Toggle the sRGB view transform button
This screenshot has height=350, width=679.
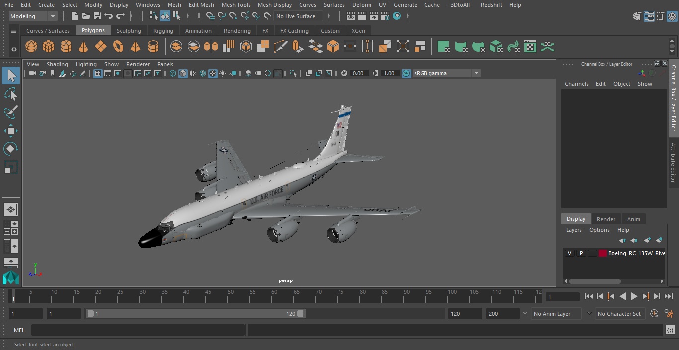pos(406,73)
